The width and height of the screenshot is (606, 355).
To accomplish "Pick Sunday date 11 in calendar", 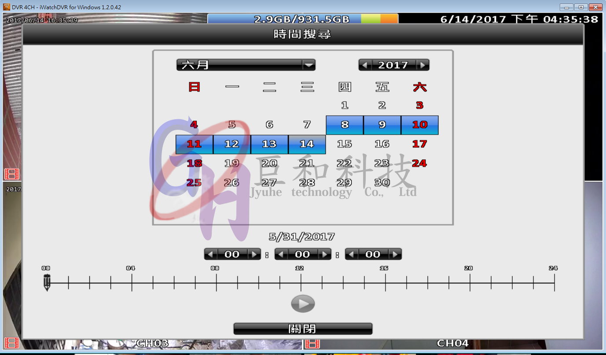I will [x=194, y=144].
